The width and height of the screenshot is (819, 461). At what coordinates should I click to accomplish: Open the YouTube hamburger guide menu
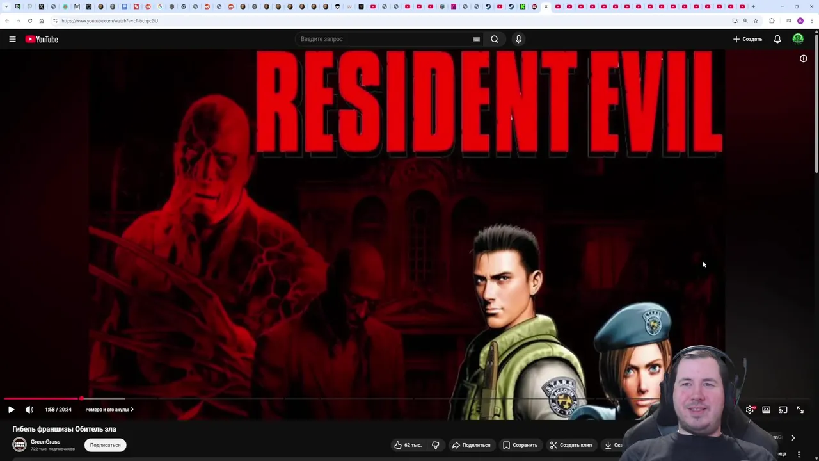point(12,39)
